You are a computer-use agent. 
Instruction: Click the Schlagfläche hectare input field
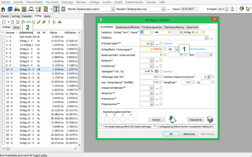coord(152,49)
